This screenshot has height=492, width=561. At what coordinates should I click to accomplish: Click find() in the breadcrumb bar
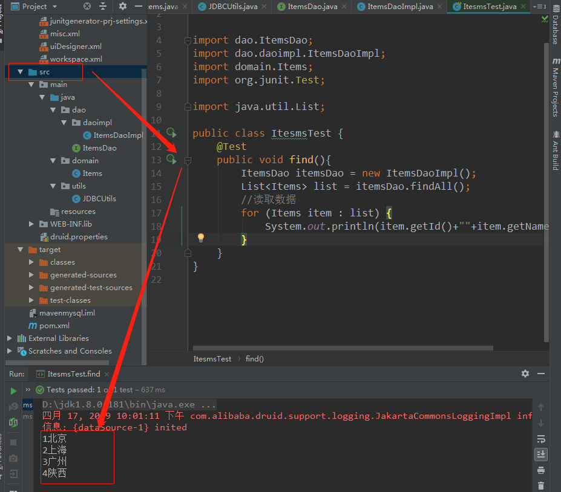254,358
